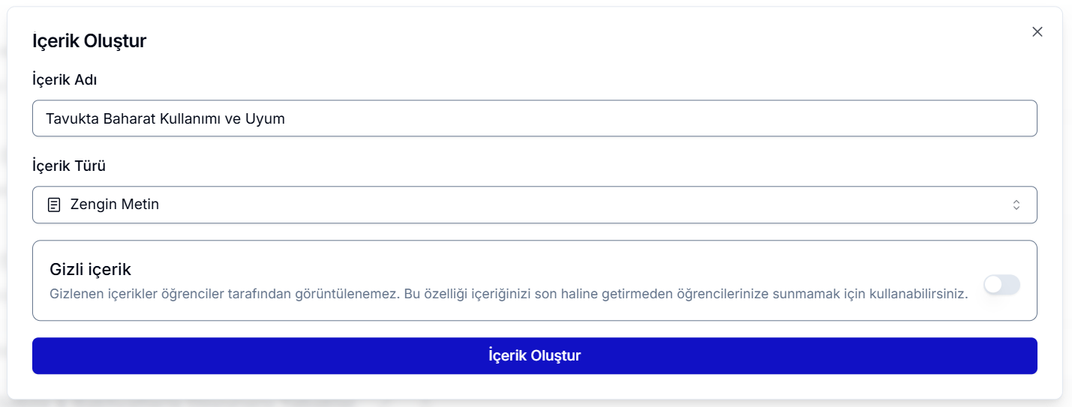
Task: Close the İçerik Oluştur dialog
Action: (1037, 31)
